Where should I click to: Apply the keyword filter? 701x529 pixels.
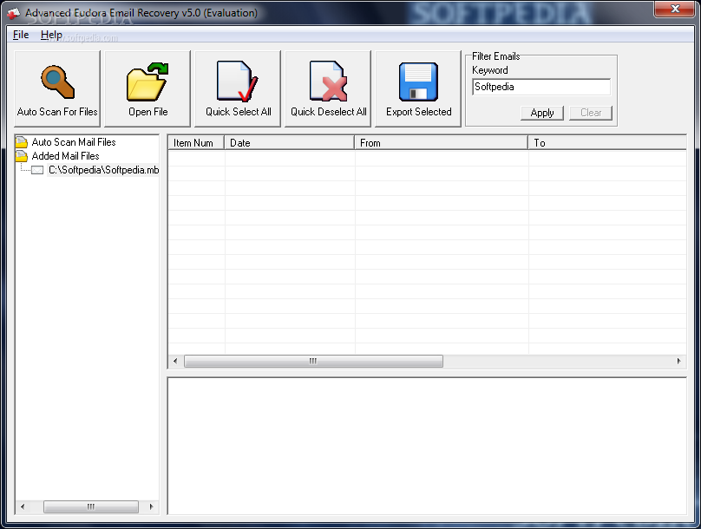(x=542, y=113)
